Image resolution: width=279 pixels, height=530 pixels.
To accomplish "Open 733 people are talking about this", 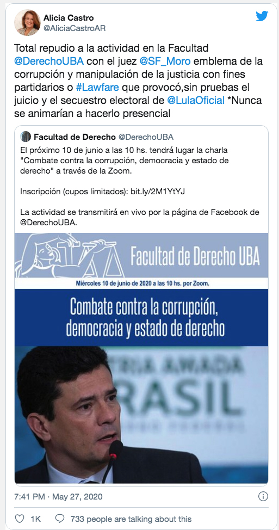I will (x=131, y=519).
